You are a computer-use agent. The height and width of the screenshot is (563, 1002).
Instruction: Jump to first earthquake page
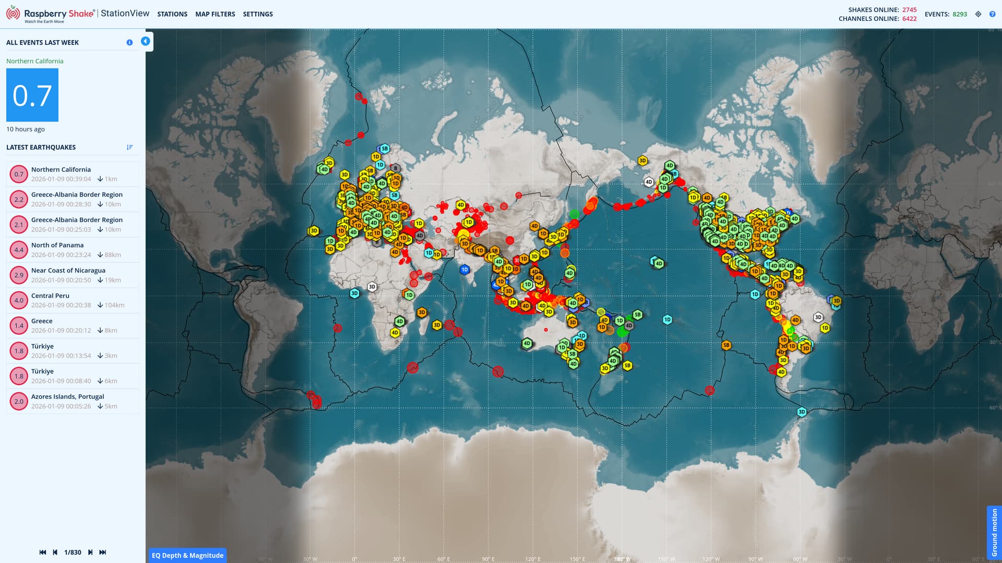tap(43, 552)
